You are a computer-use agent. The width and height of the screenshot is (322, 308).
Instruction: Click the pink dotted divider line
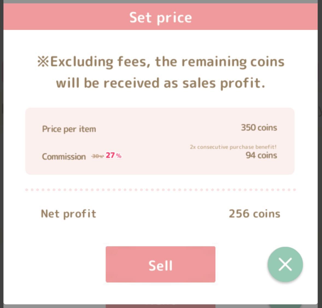pos(160,190)
